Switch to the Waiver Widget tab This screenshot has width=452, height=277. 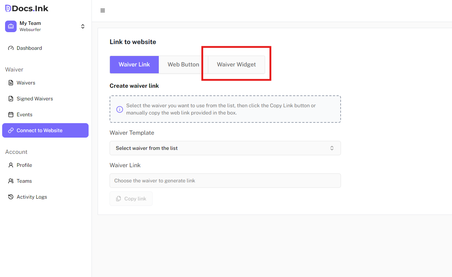[x=236, y=65]
